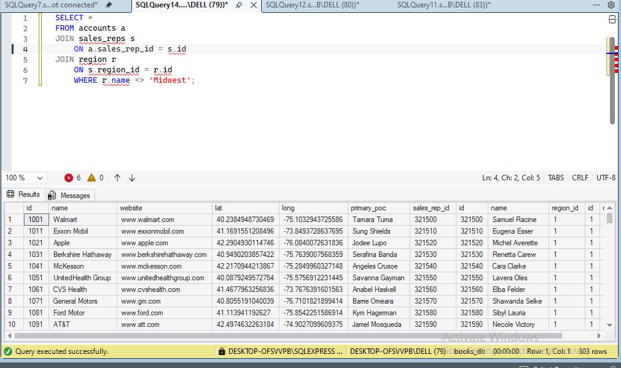Open the SQLQuery12 DELL (80) tab
The image size is (621, 368).
(x=313, y=5)
